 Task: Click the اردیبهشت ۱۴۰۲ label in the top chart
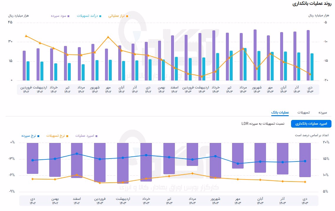(x=40, y=90)
